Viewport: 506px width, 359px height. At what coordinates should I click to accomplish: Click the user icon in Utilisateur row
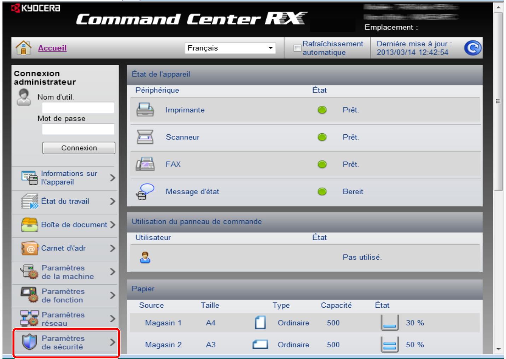click(x=145, y=257)
